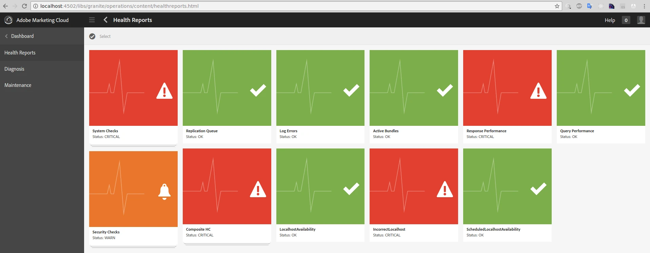The height and width of the screenshot is (253, 650).
Task: Click checkmark icon on Replication Queue card
Action: click(258, 90)
